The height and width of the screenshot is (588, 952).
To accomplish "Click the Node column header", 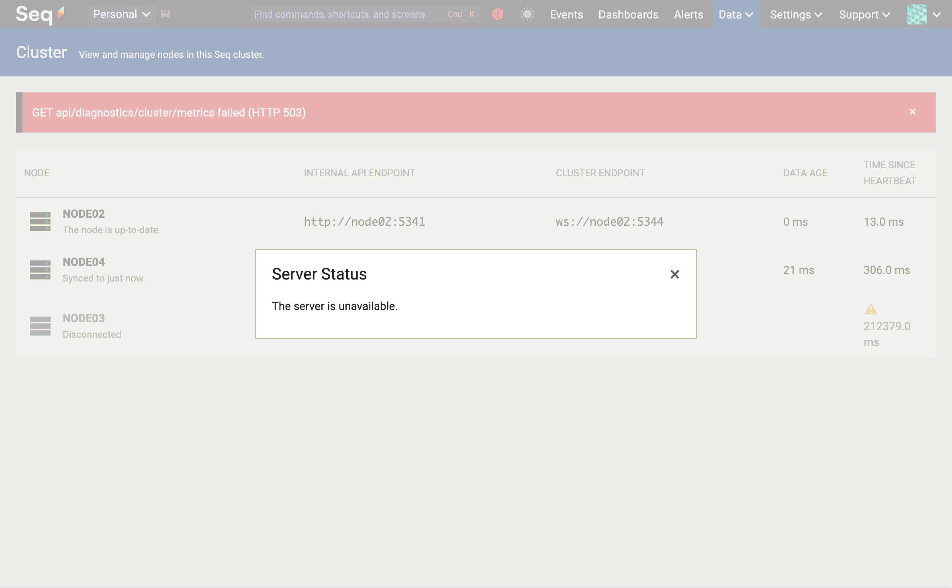I will pos(37,173).
